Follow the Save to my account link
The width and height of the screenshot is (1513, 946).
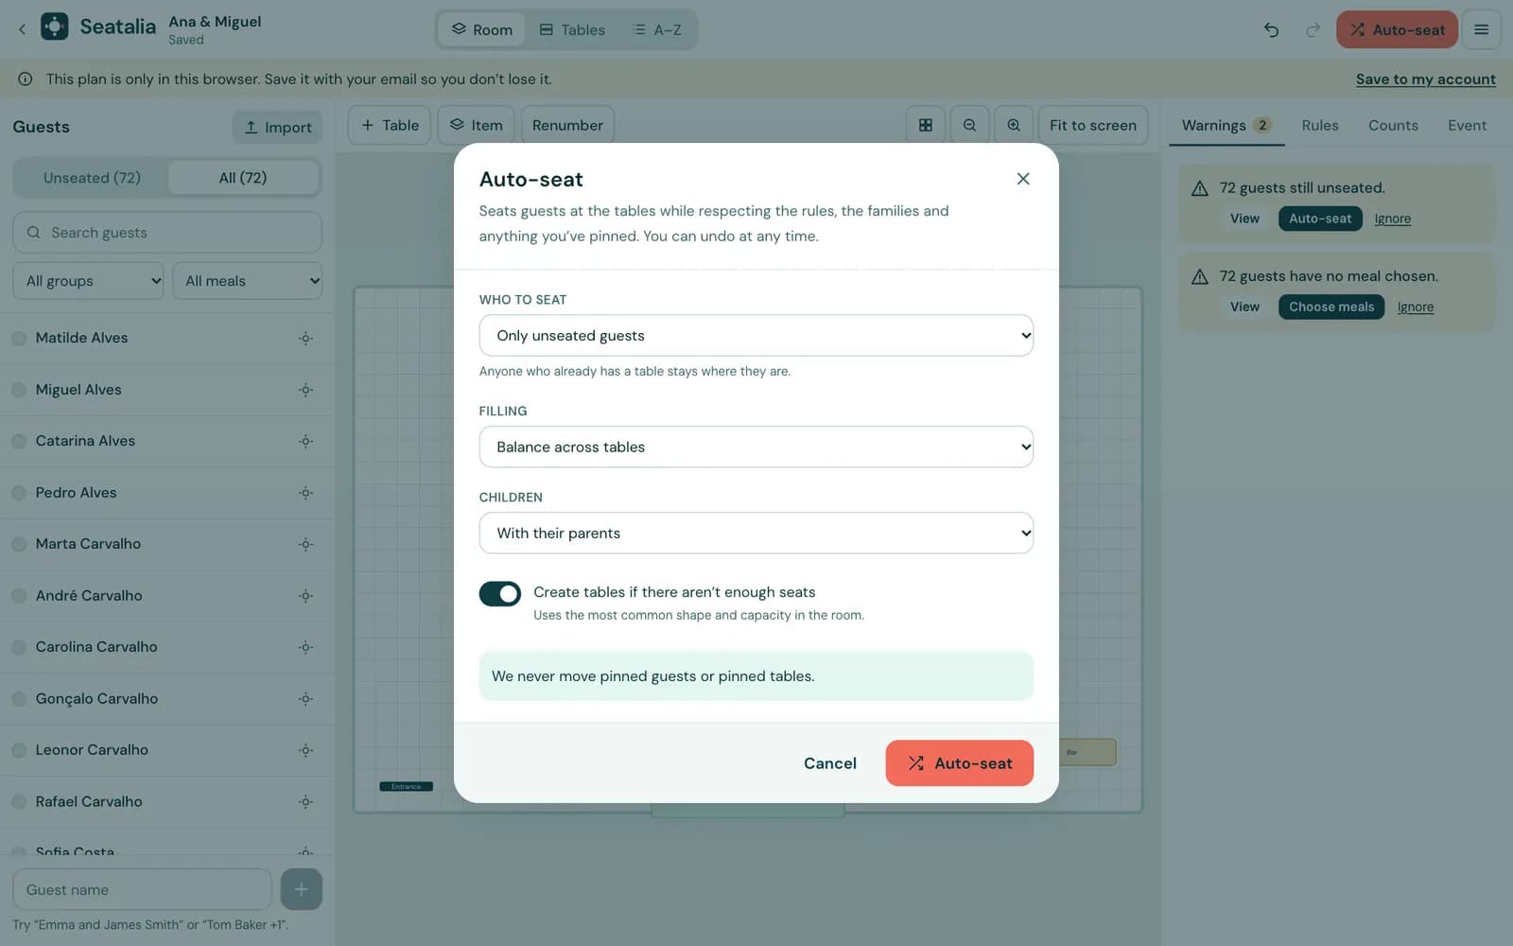point(1425,79)
